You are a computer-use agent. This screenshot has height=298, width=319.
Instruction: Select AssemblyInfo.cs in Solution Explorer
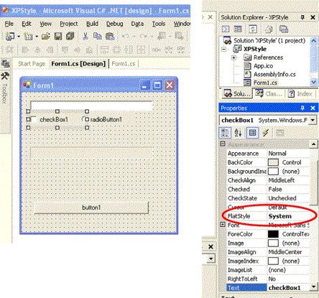274,75
